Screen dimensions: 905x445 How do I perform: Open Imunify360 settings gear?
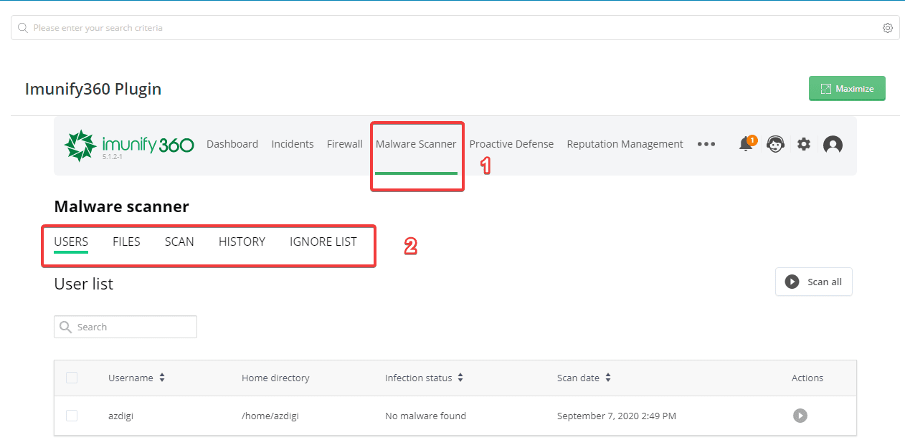tap(804, 144)
